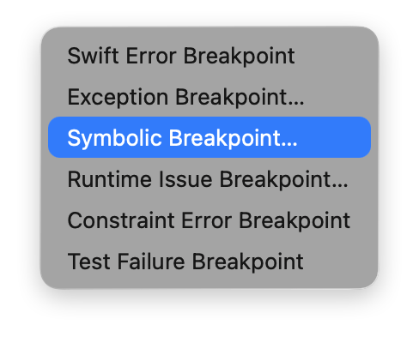Create a Symbolic Breakpoint from menu
This screenshot has height=343, width=419.
(209, 137)
